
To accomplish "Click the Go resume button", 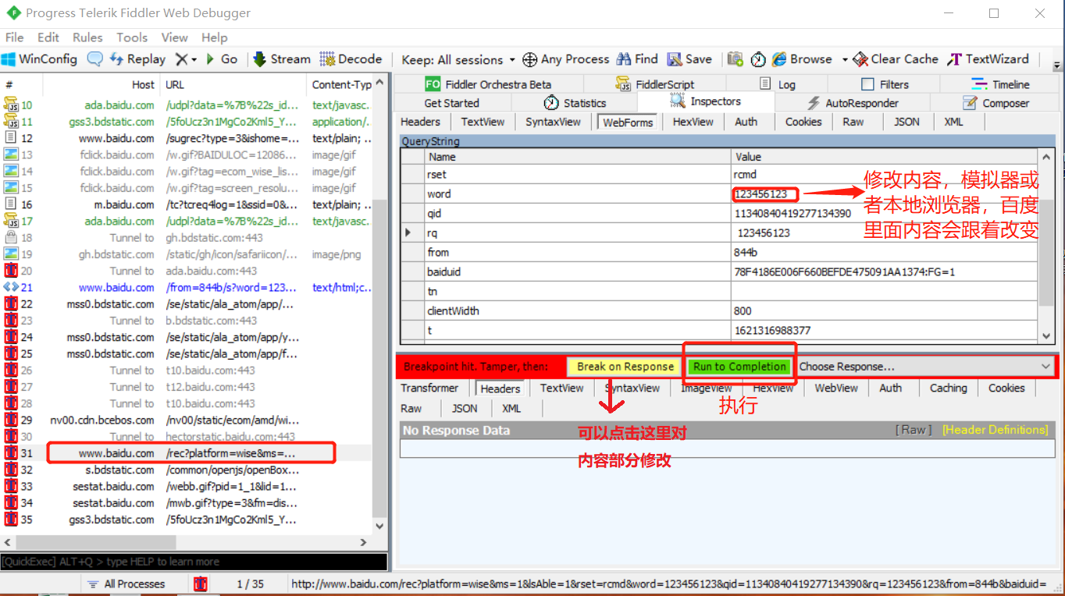I will 221,59.
